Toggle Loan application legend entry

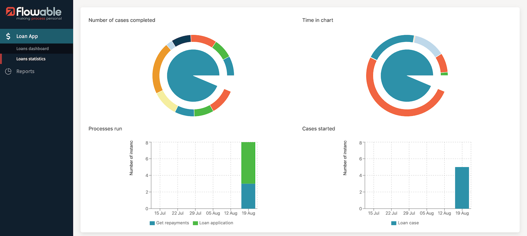coord(216,223)
